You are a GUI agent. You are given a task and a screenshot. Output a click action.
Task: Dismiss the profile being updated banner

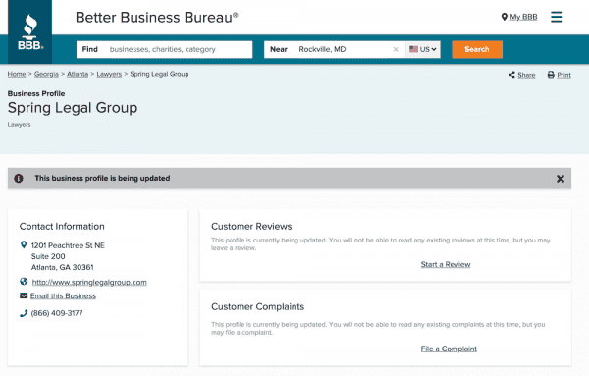coord(561,179)
